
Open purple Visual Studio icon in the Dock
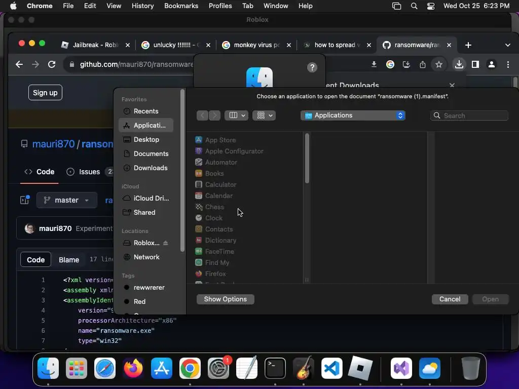click(x=401, y=368)
